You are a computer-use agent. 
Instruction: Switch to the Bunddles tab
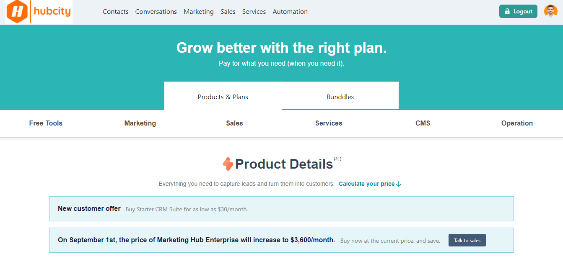point(340,97)
